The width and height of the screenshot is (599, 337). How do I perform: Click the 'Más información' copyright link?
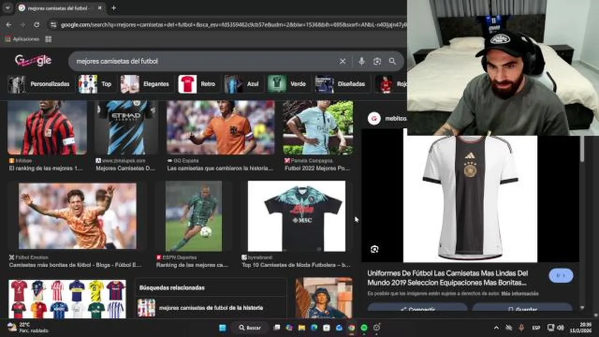click(520, 294)
